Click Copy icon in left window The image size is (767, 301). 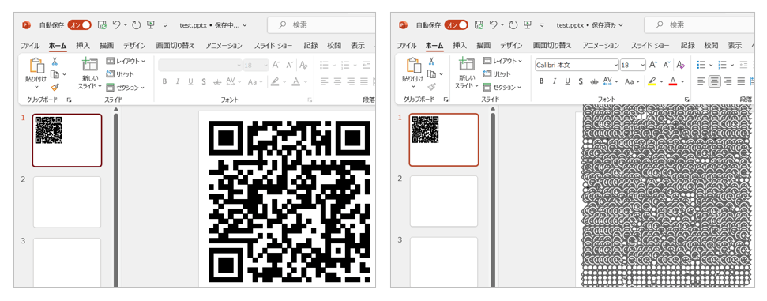tap(55, 74)
